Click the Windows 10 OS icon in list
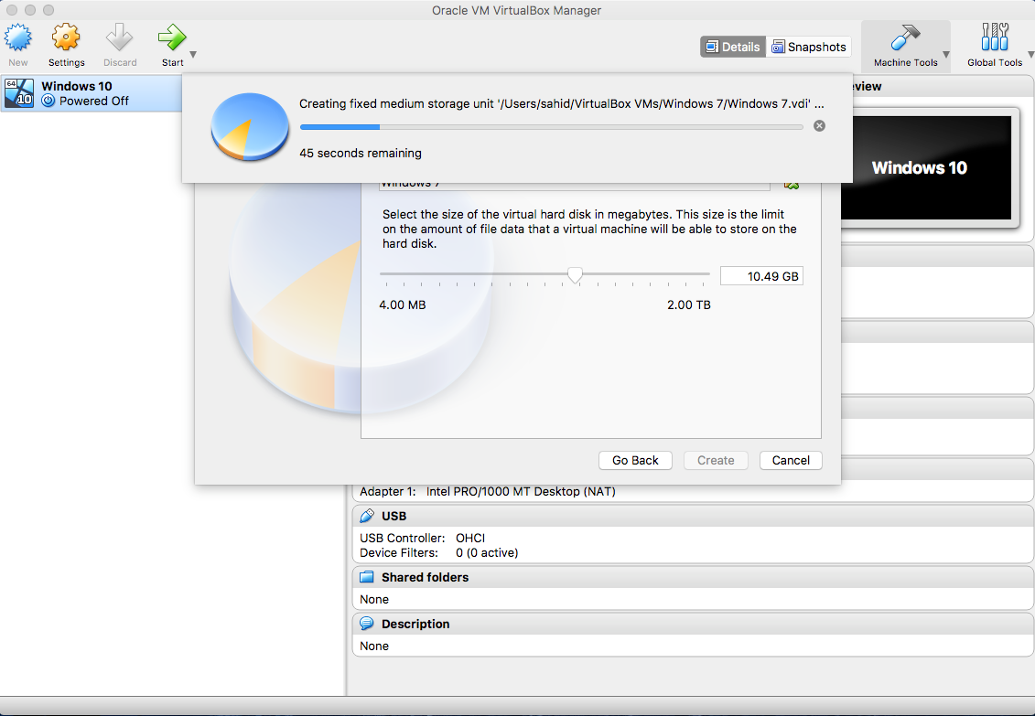The image size is (1035, 716). [18, 93]
